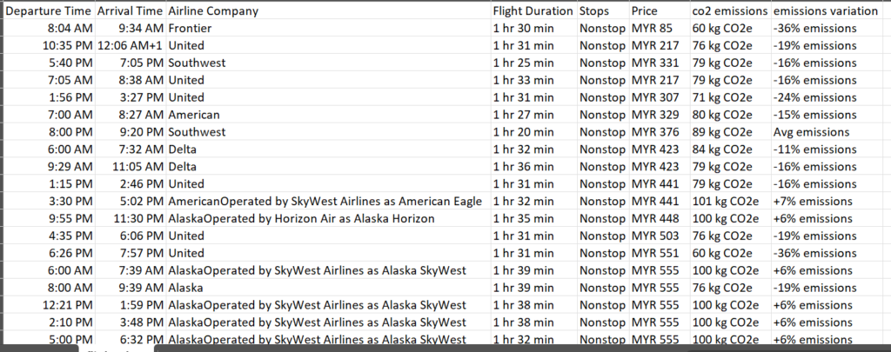Screen dimensions: 891x352
Task: Click the 5:40 PM departure time cell
Action: 49,63
